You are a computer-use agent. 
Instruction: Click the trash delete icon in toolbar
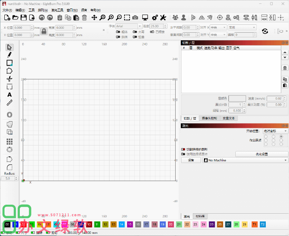84,18
